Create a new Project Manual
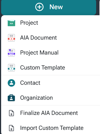 click(x=50, y=53)
